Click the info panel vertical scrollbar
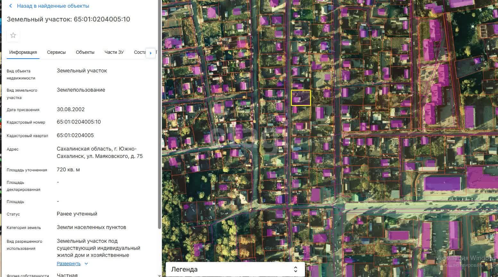The image size is (498, 277). click(160, 128)
